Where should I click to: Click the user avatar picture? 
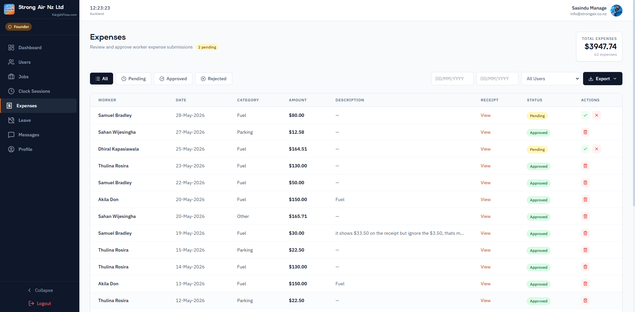pyautogui.click(x=616, y=11)
